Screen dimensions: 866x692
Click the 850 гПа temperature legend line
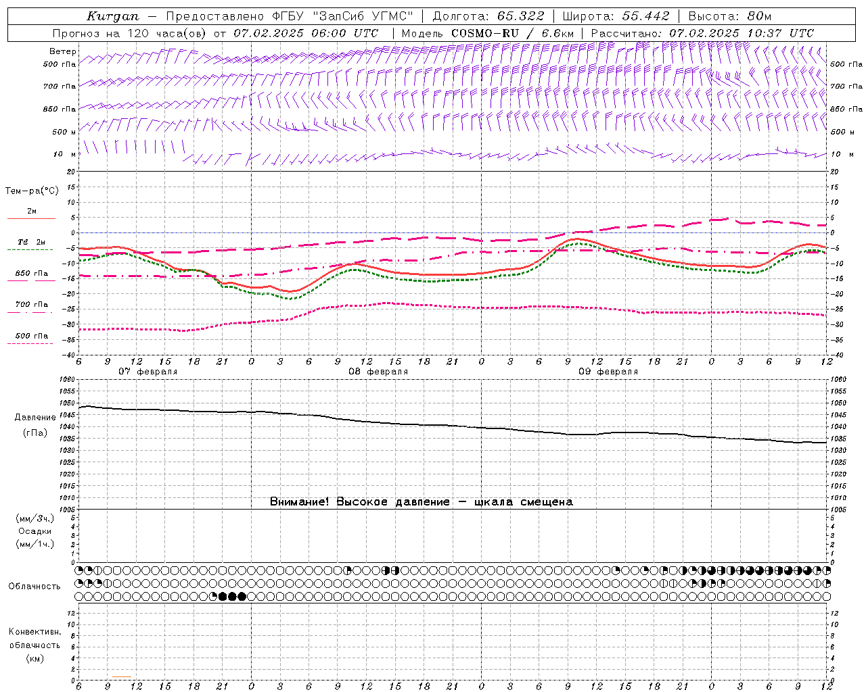click(x=31, y=280)
